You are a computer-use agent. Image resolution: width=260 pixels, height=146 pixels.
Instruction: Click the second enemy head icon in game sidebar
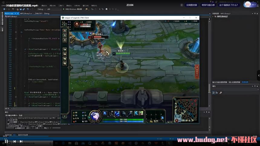coord(65,54)
